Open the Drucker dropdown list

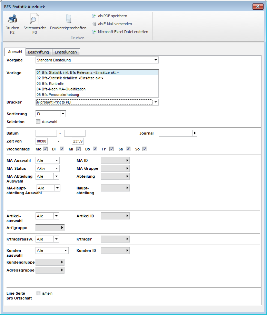click(x=156, y=102)
